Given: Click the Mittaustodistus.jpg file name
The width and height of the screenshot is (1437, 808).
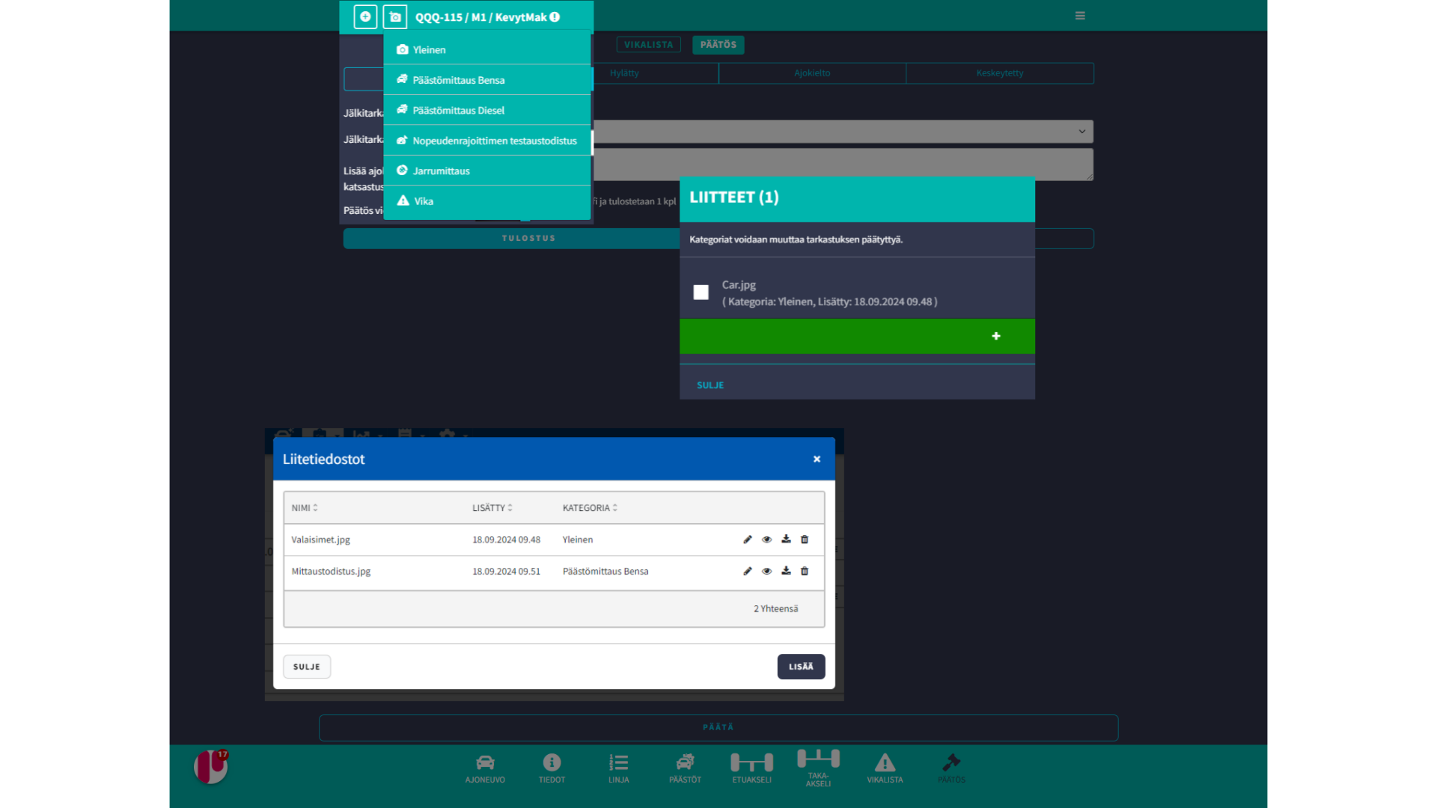Looking at the screenshot, I should (331, 572).
